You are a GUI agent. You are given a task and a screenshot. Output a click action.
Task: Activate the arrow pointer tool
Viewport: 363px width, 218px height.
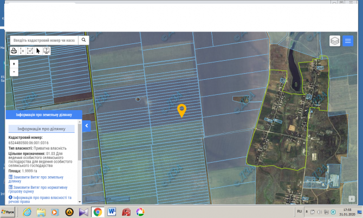(x=38, y=51)
